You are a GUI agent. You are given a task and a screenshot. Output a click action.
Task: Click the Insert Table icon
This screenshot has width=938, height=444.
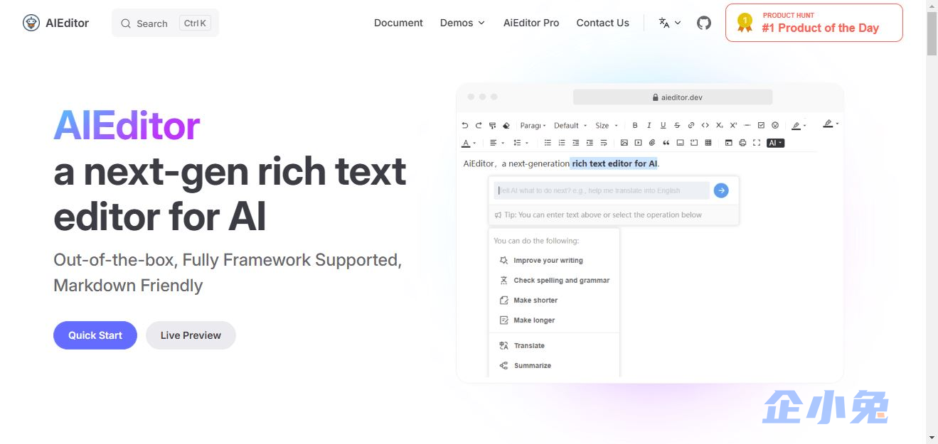(x=708, y=143)
